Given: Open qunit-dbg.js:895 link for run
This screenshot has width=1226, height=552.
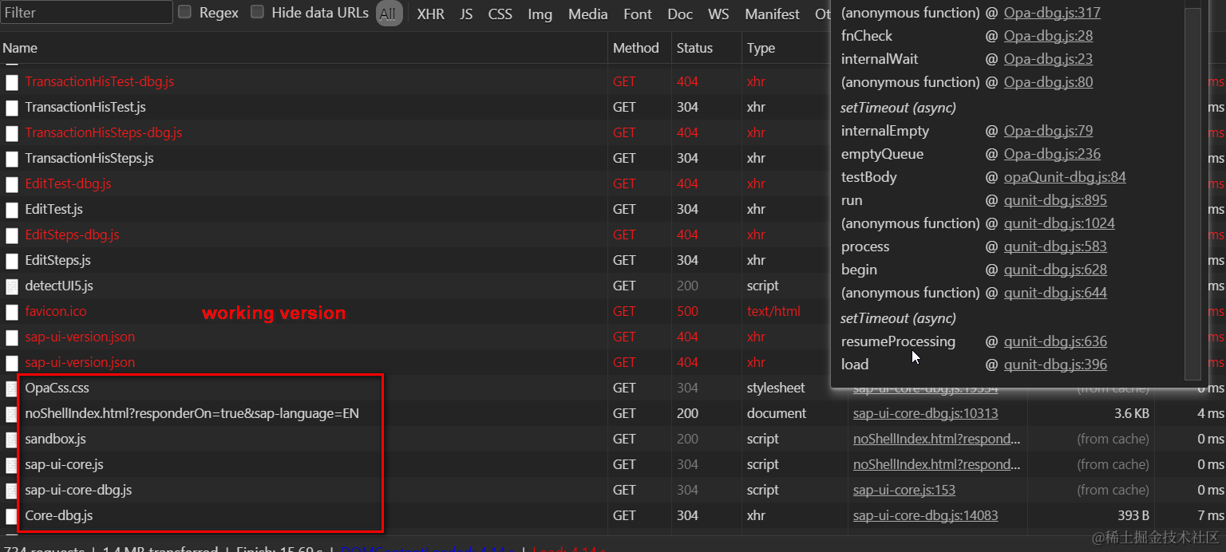Looking at the screenshot, I should pyautogui.click(x=1055, y=200).
